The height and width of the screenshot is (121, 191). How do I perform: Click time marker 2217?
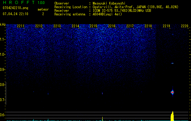pos(130,26)
